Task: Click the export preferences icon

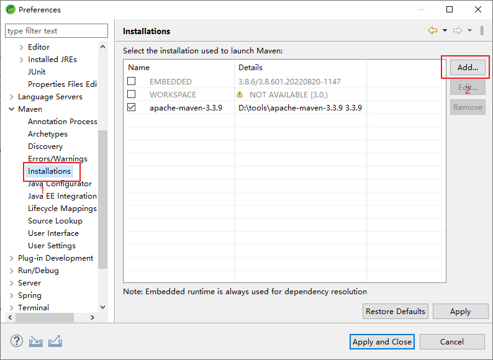Action: click(55, 341)
